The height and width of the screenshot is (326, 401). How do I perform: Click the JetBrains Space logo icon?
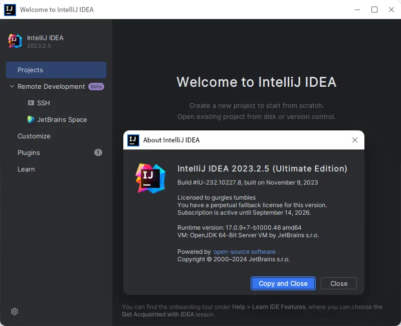[x=31, y=119]
